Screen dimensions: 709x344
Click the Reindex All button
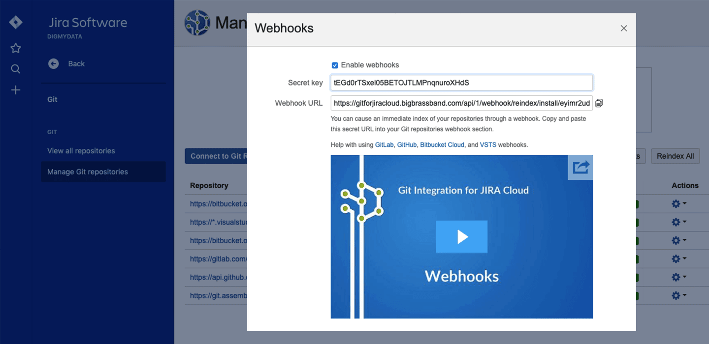click(x=675, y=156)
